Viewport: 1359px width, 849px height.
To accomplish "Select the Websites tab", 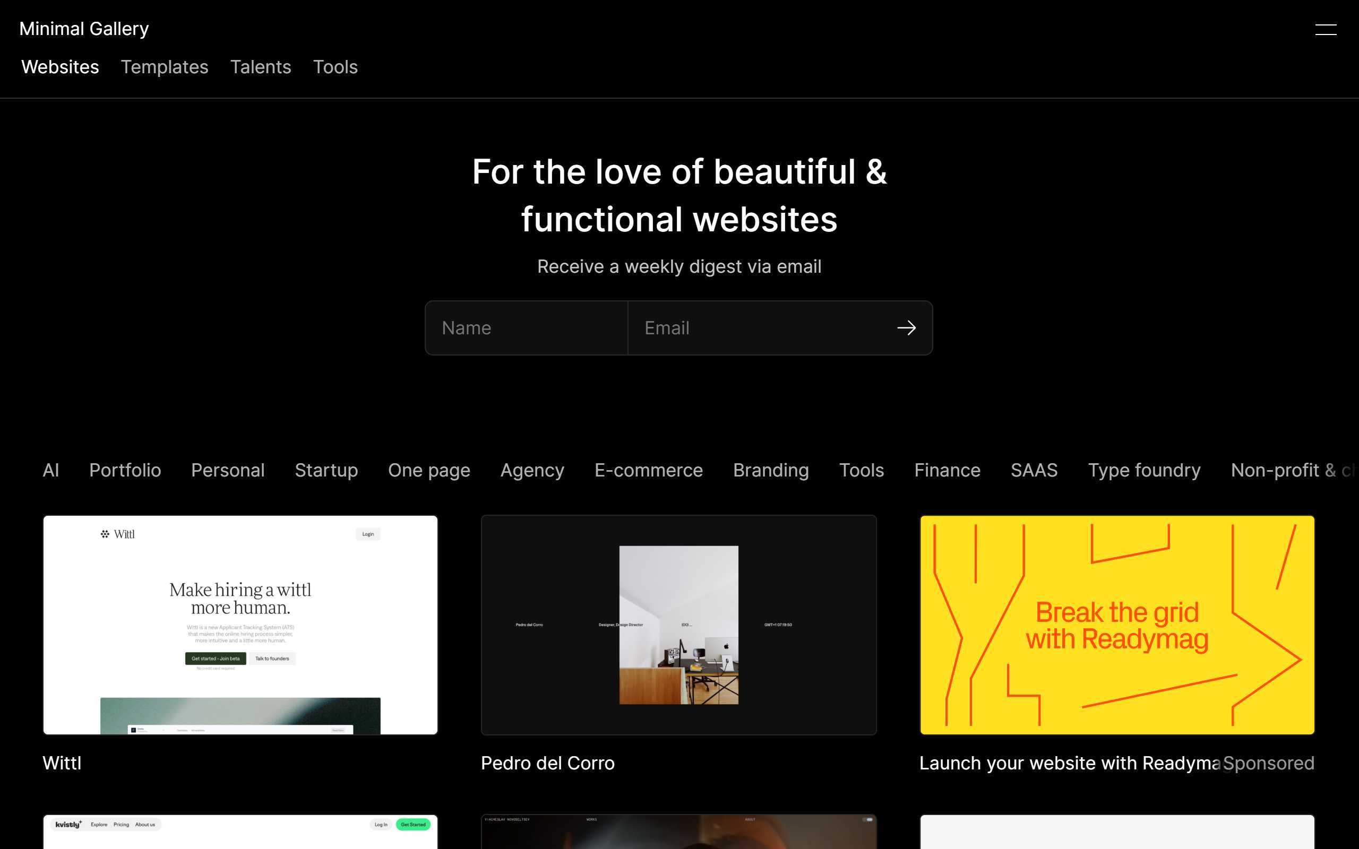I will click(60, 67).
